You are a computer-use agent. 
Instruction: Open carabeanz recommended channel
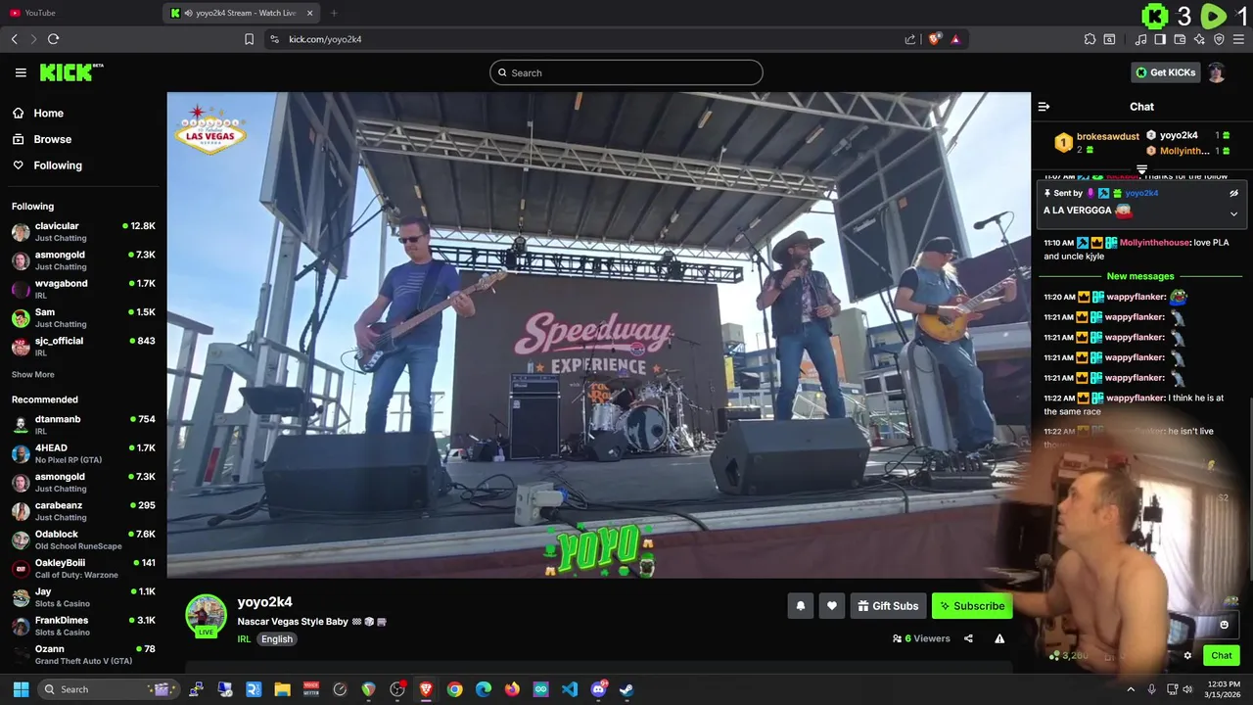[83, 511]
